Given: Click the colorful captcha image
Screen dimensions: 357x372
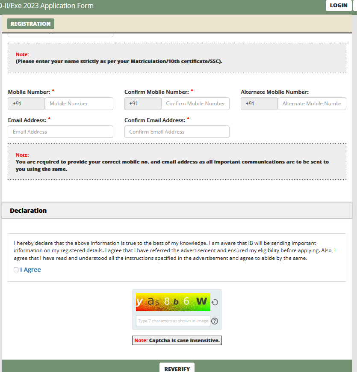Looking at the screenshot, I should click(173, 302).
